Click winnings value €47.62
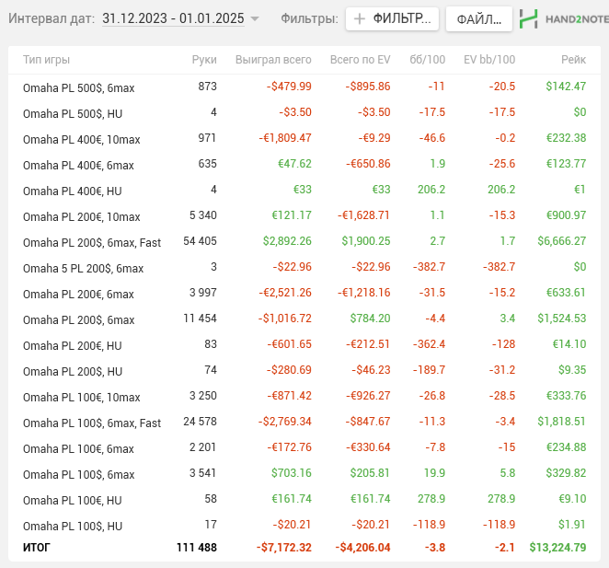 (294, 164)
